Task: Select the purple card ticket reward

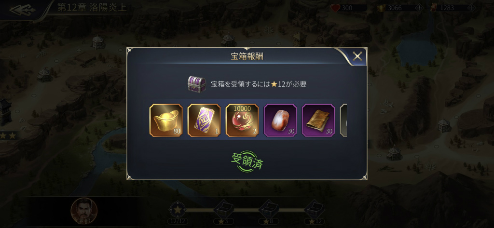Action: click(x=204, y=121)
